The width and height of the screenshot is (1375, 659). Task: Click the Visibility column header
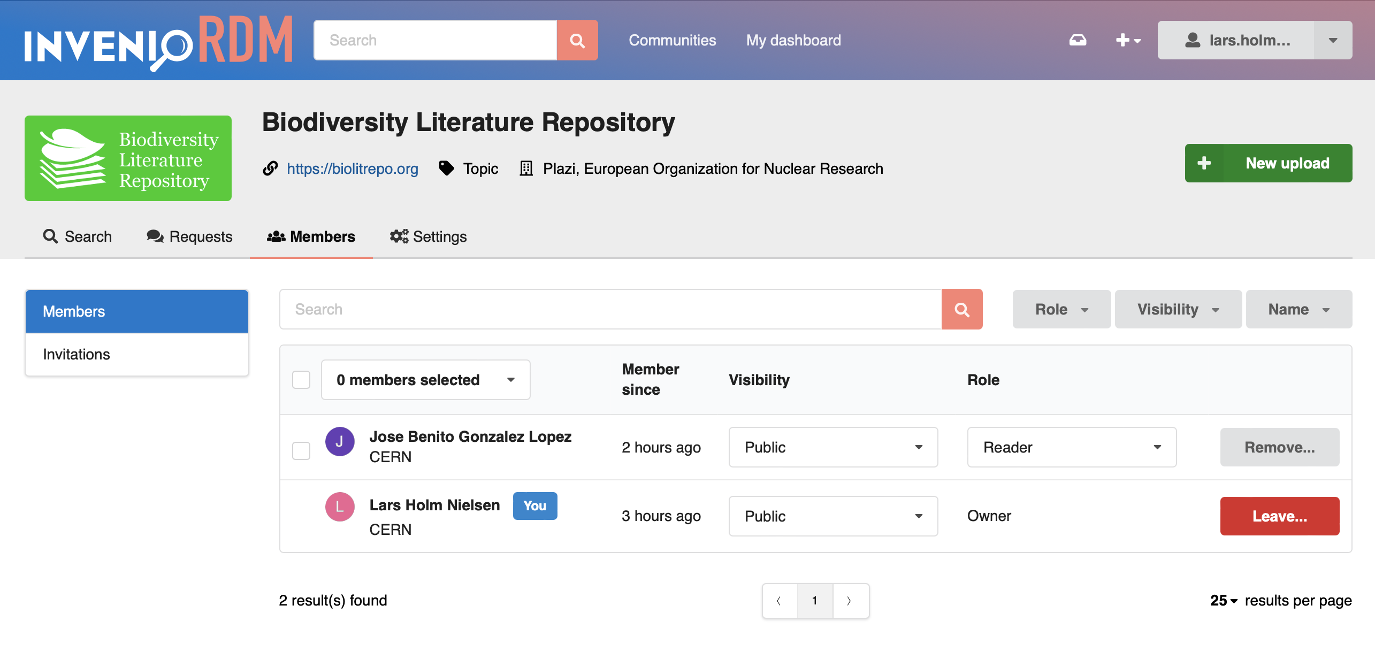pos(759,380)
